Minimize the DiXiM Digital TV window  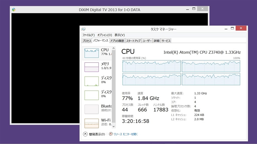(x=187, y=9)
